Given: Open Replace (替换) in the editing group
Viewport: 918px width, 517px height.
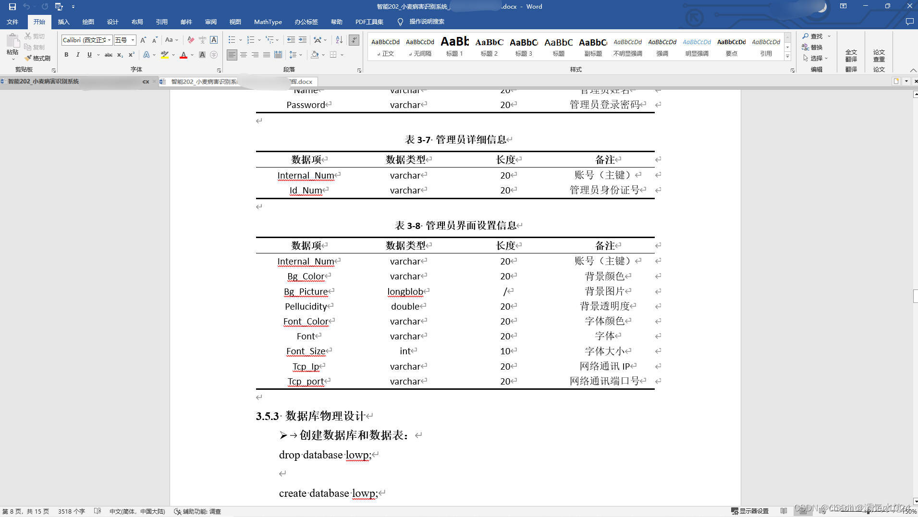Looking at the screenshot, I should [x=812, y=47].
